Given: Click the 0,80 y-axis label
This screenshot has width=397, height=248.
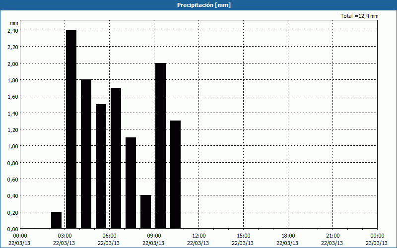Looking at the screenshot, I should coord(13,163).
